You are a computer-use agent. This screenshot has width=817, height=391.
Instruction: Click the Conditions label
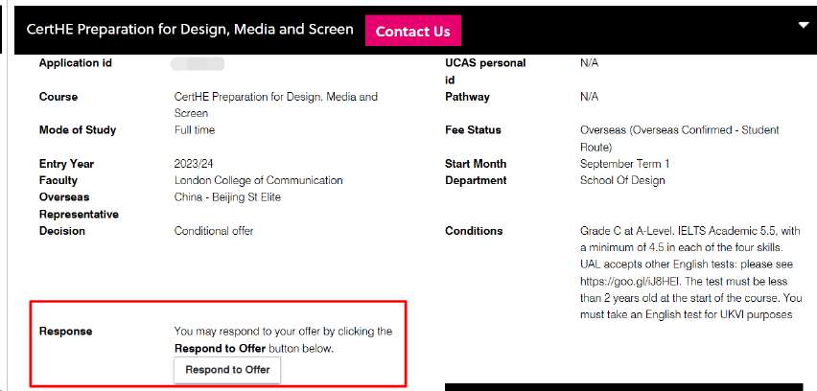pyautogui.click(x=474, y=231)
